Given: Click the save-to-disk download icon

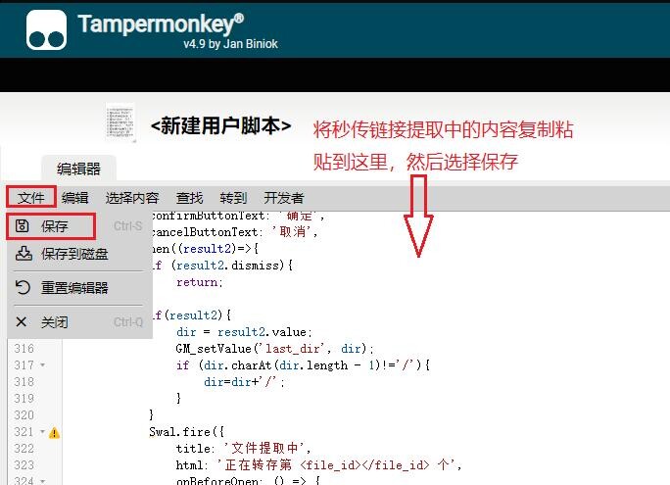Looking at the screenshot, I should (23, 254).
